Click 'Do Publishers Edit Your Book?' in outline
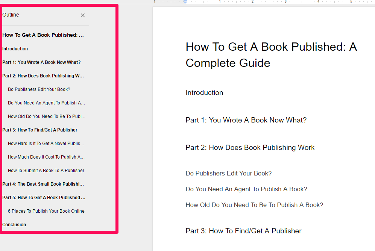The height and width of the screenshot is (251, 375). pos(39,89)
